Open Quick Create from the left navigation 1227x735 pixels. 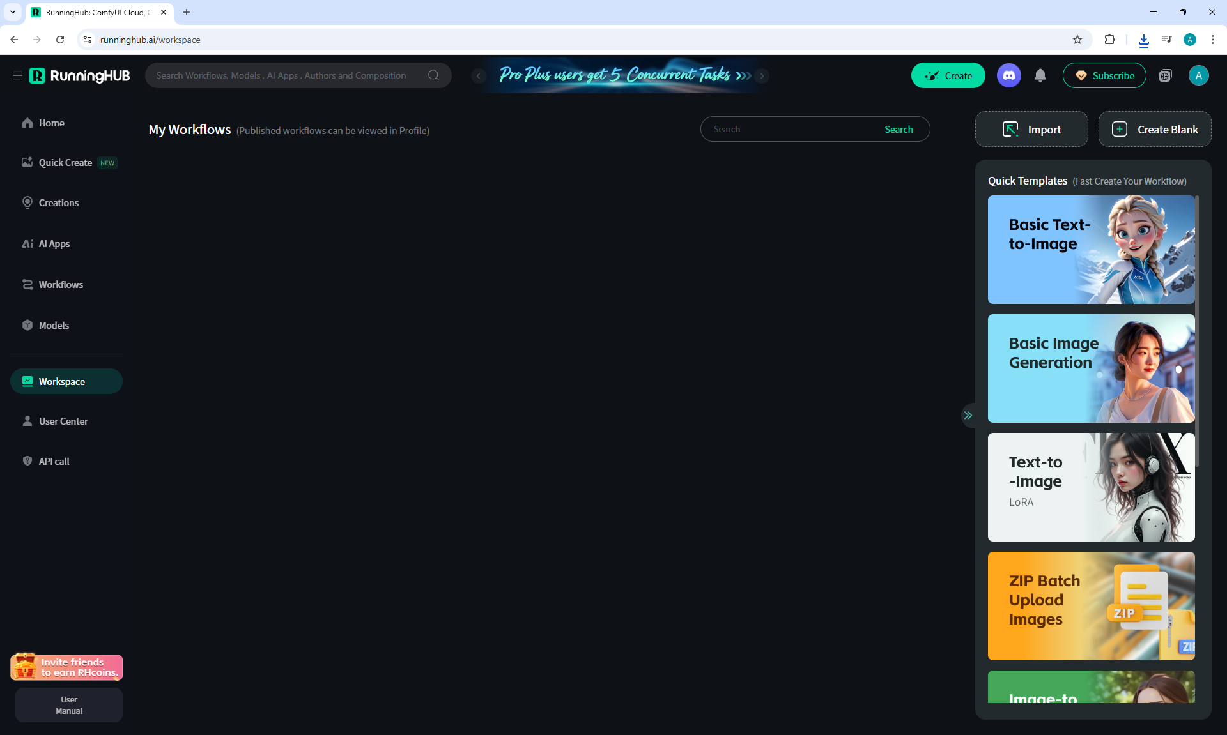pyautogui.click(x=66, y=163)
